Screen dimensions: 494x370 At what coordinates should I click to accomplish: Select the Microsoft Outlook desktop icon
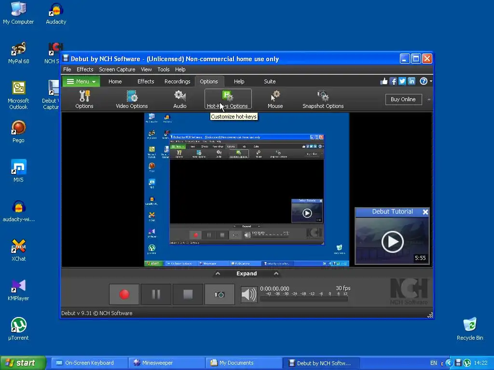pyautogui.click(x=18, y=95)
